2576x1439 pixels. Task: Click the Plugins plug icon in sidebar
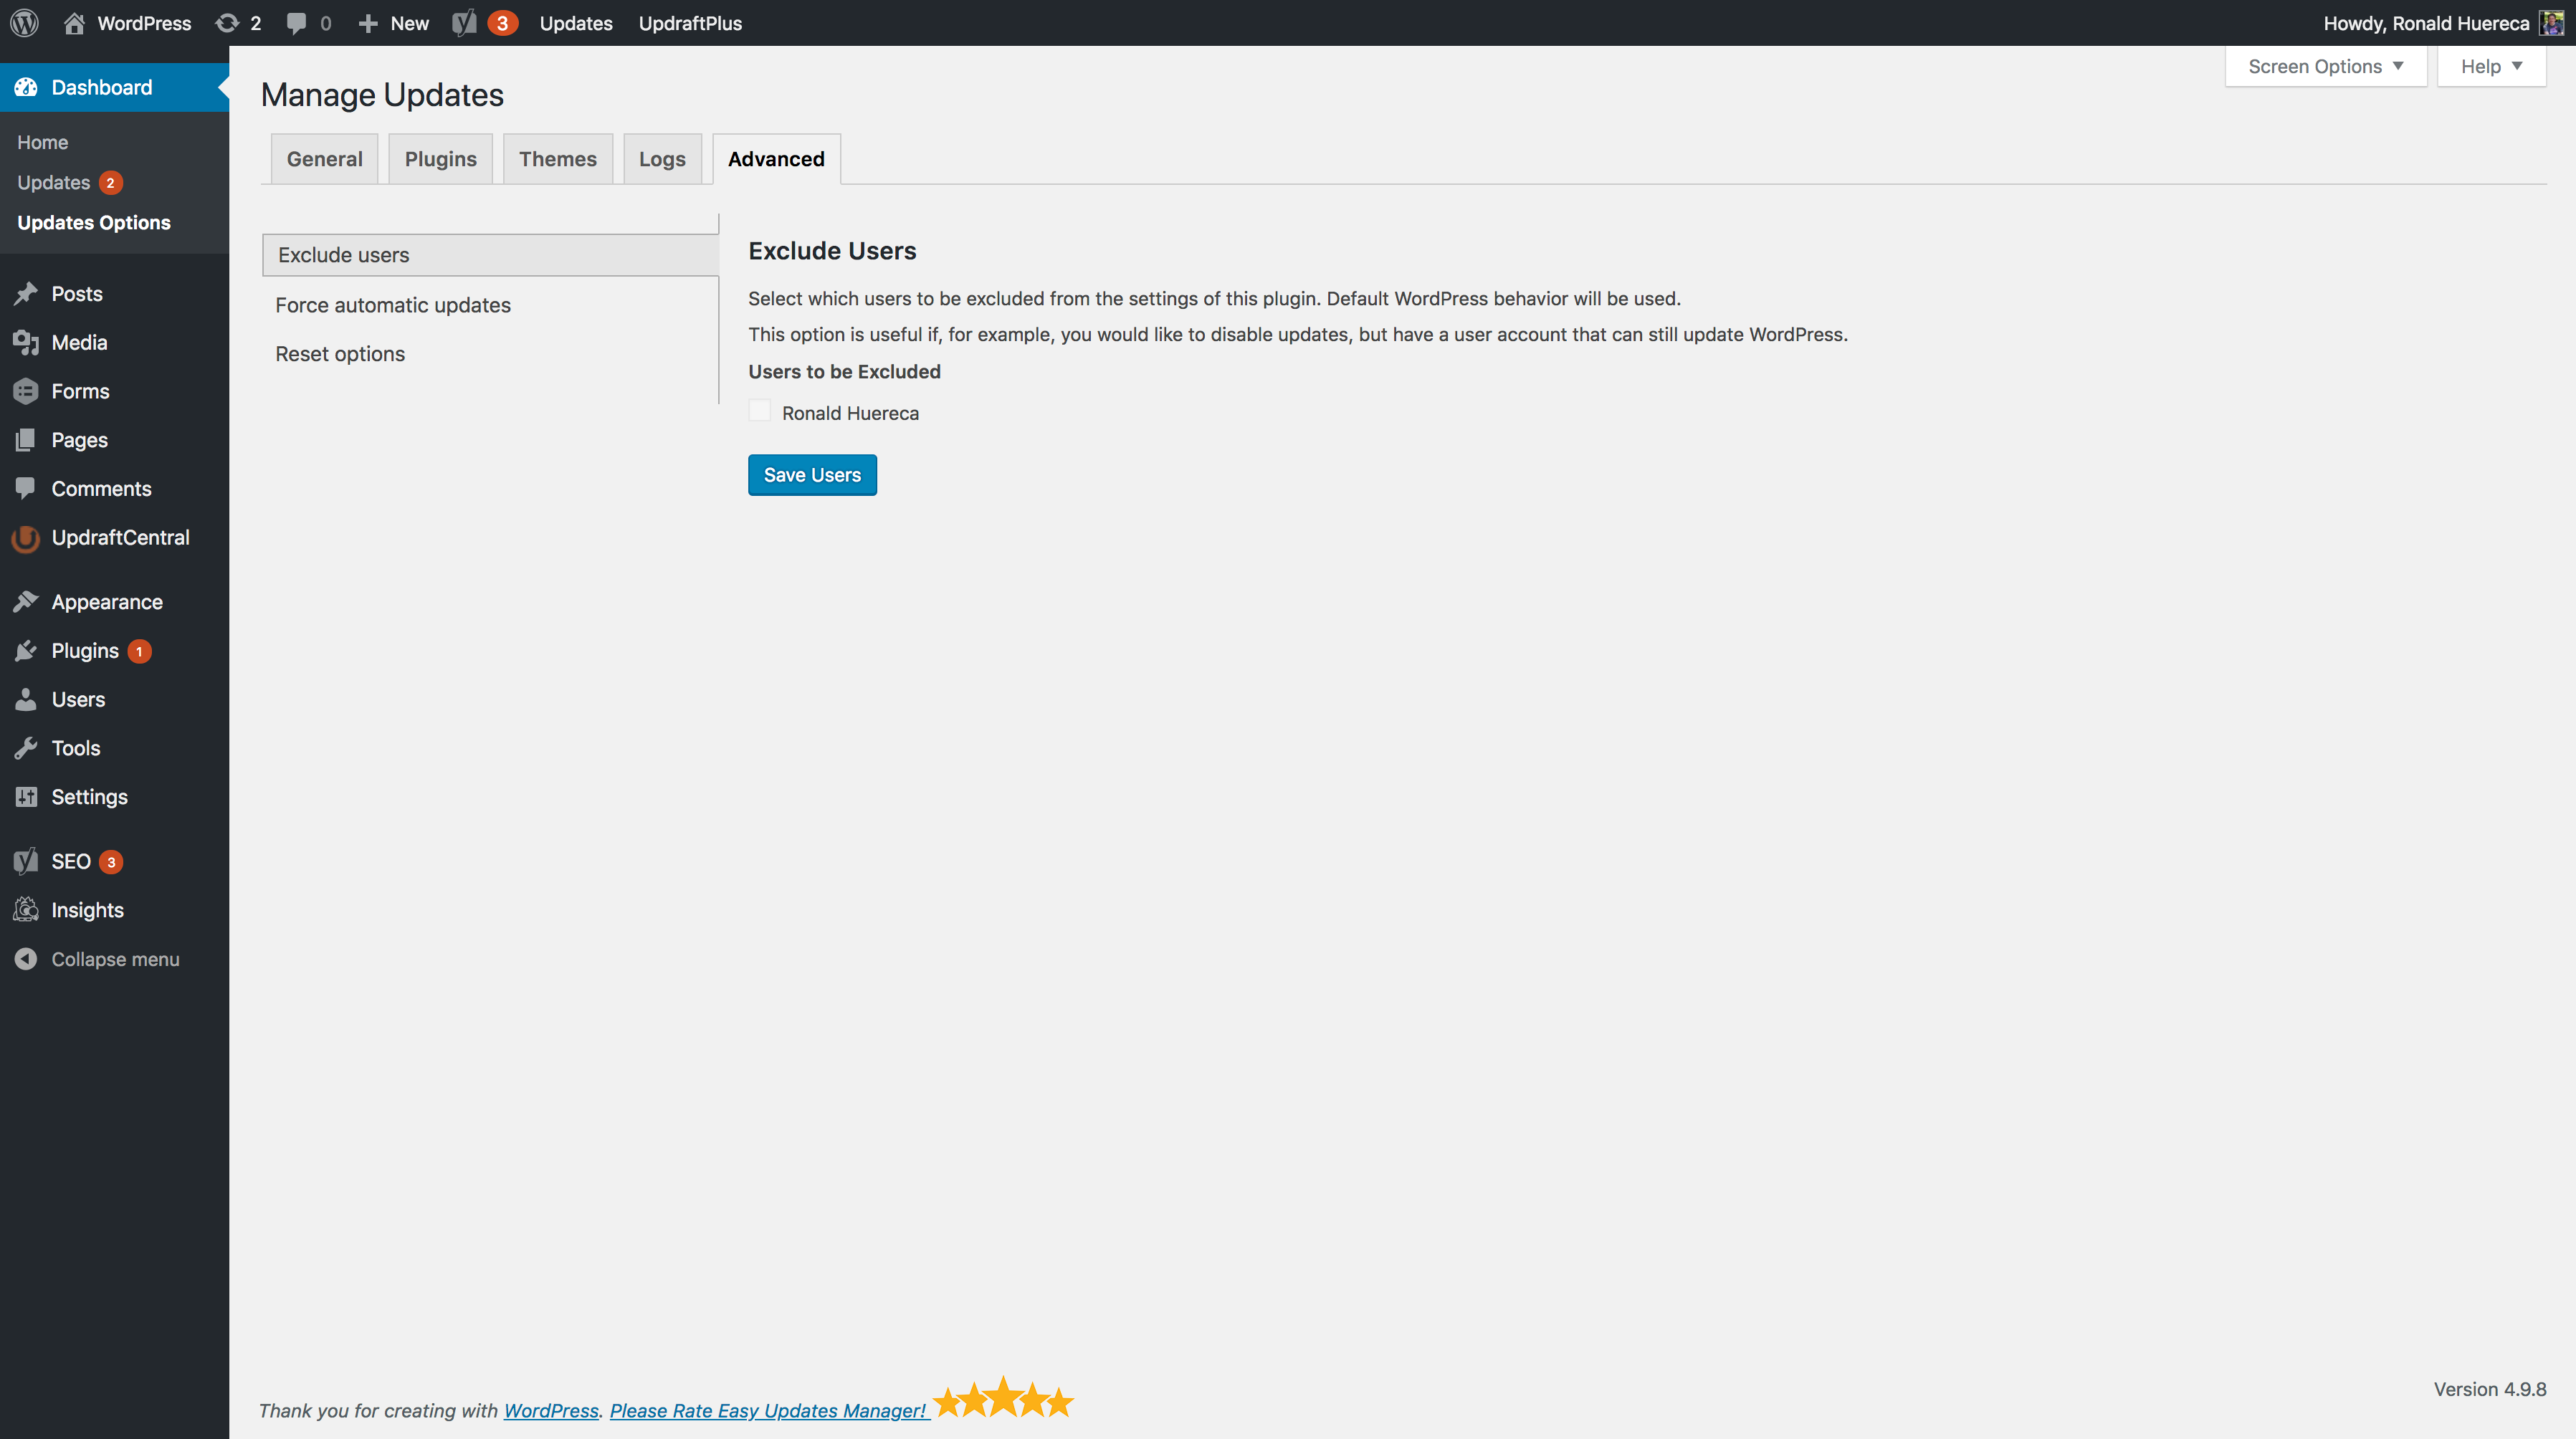(26, 651)
